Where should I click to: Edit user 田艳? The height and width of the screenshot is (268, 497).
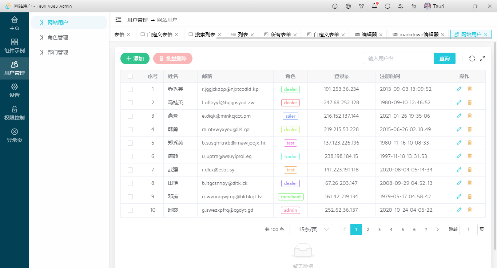459,183
